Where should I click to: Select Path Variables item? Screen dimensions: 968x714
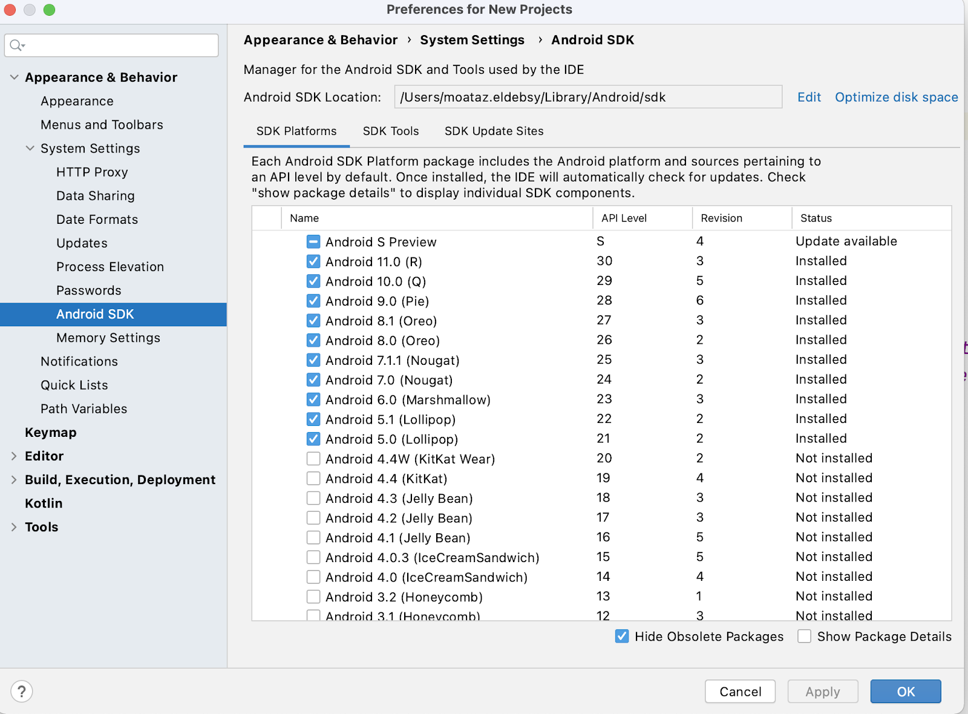click(84, 408)
